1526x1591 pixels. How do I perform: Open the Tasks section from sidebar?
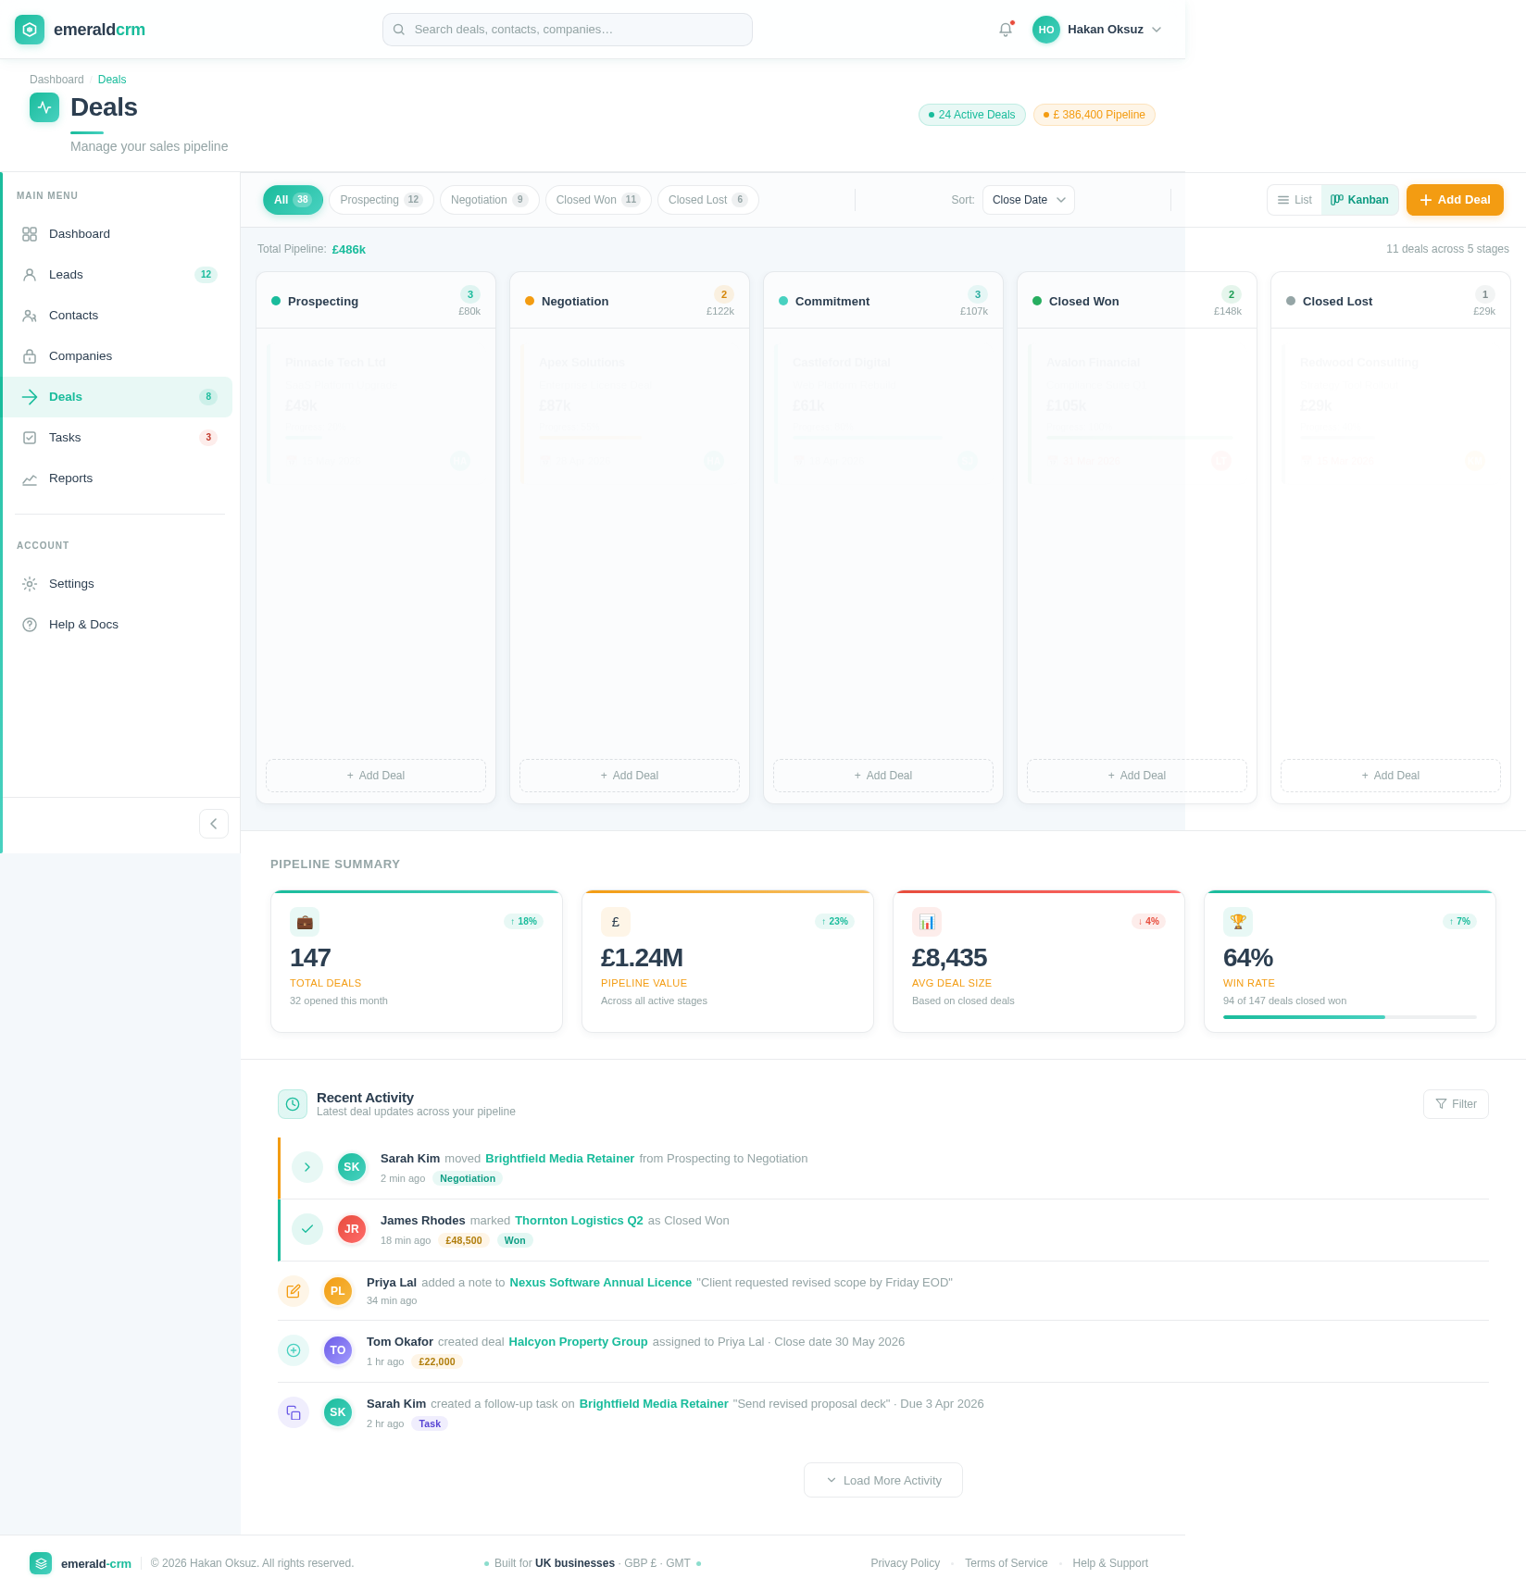64,437
